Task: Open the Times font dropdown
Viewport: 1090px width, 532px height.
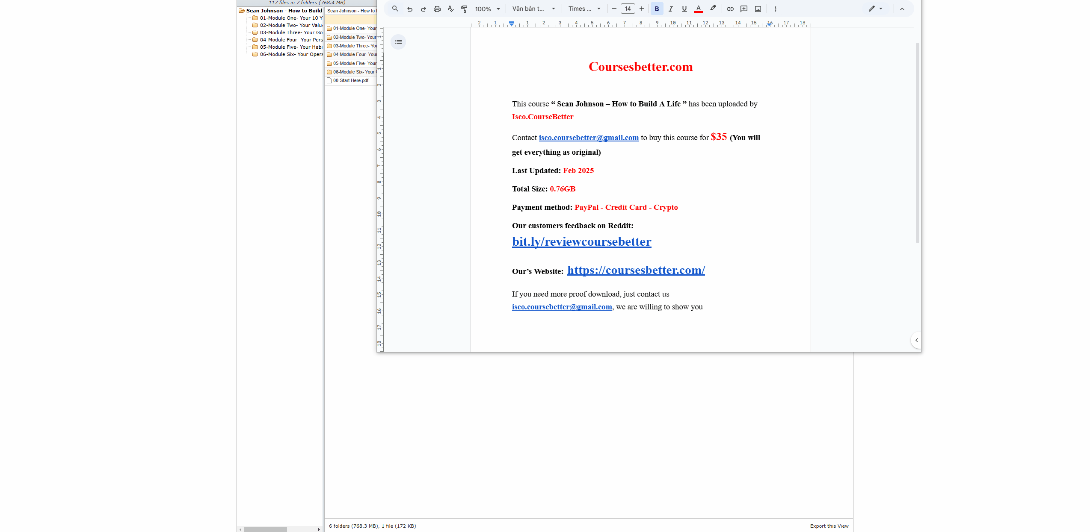Action: point(584,9)
